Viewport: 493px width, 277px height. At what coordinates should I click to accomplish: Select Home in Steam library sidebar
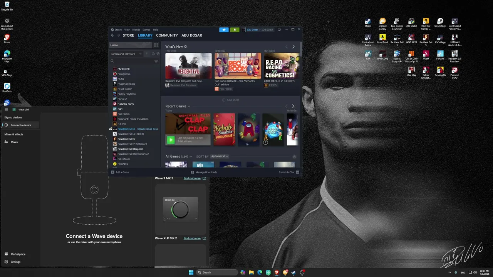(131, 45)
